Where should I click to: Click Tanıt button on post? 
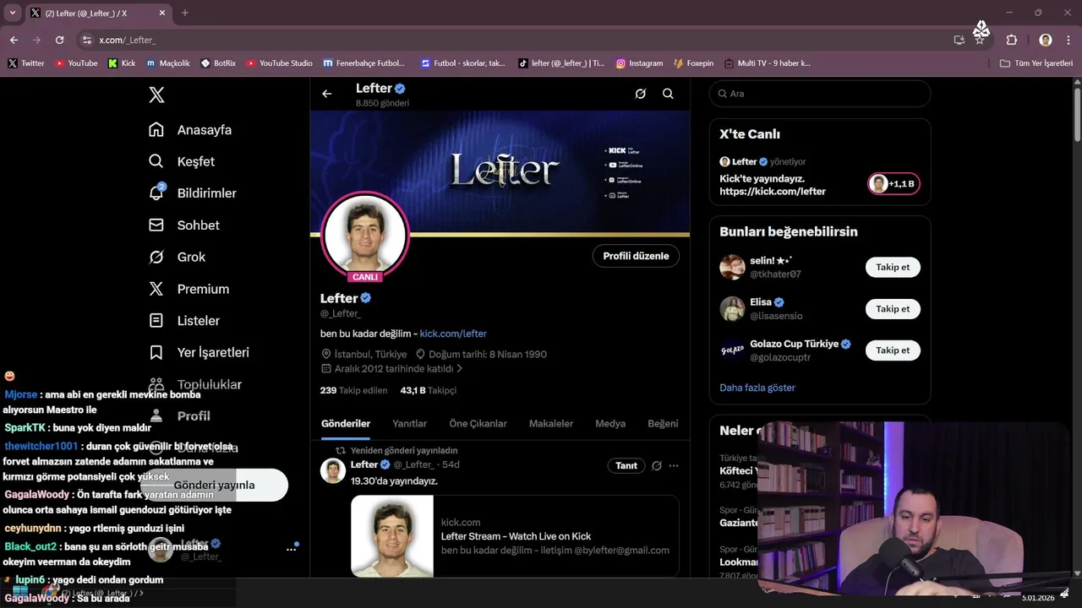(x=626, y=466)
